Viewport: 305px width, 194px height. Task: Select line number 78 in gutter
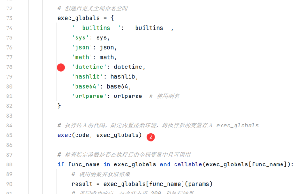9,67
